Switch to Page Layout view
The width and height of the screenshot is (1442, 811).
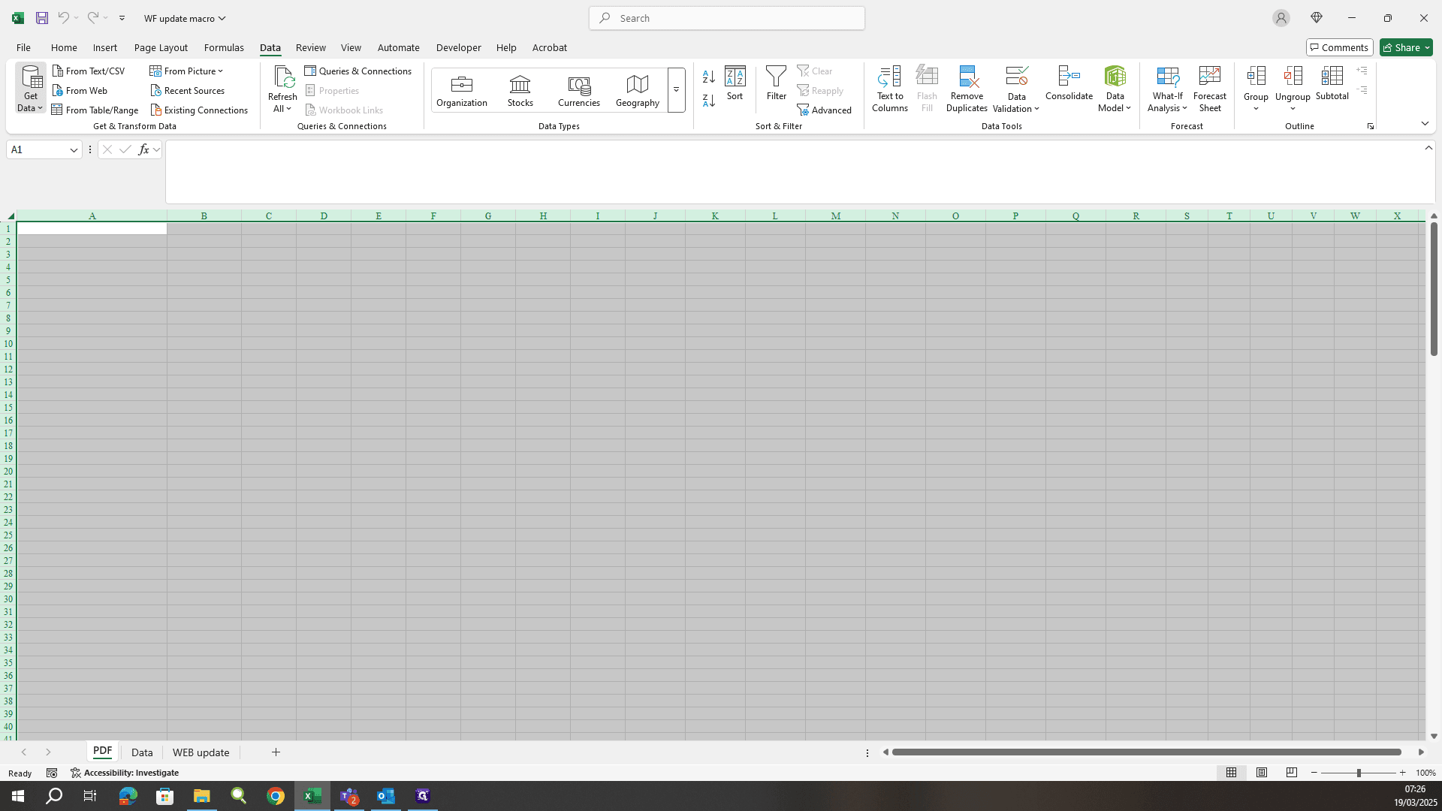pos(1262,773)
